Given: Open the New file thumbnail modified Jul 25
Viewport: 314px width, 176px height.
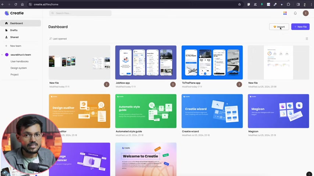Looking at the screenshot, I should (278, 62).
